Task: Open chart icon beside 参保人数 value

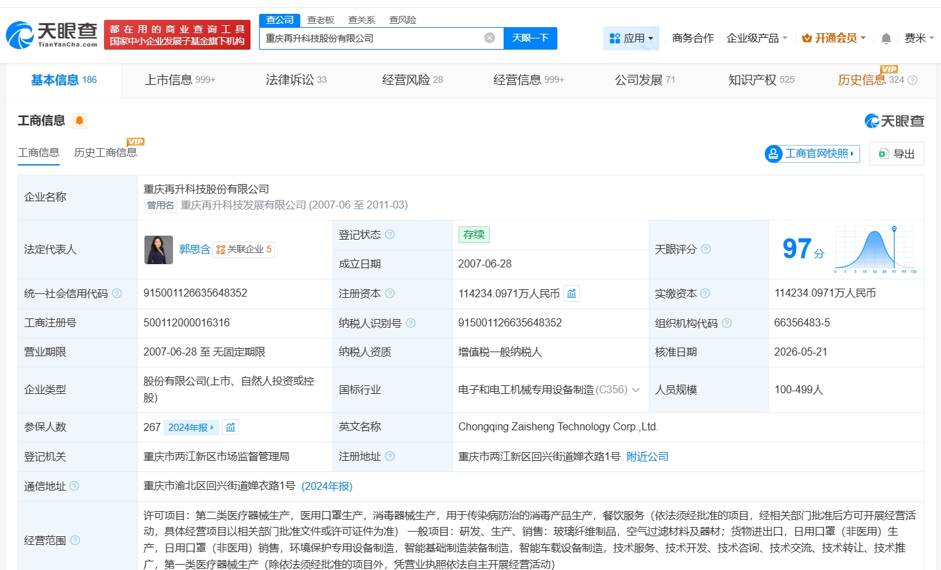Action: coord(230,427)
